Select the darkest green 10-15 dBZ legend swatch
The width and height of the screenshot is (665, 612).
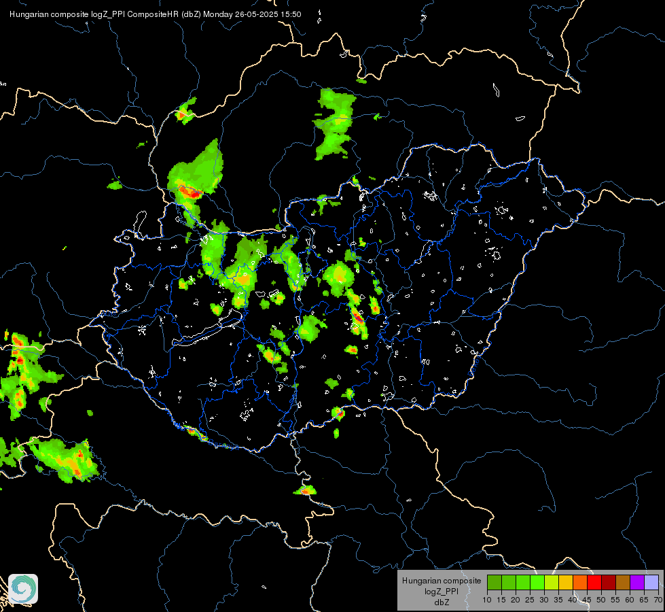pos(495,582)
